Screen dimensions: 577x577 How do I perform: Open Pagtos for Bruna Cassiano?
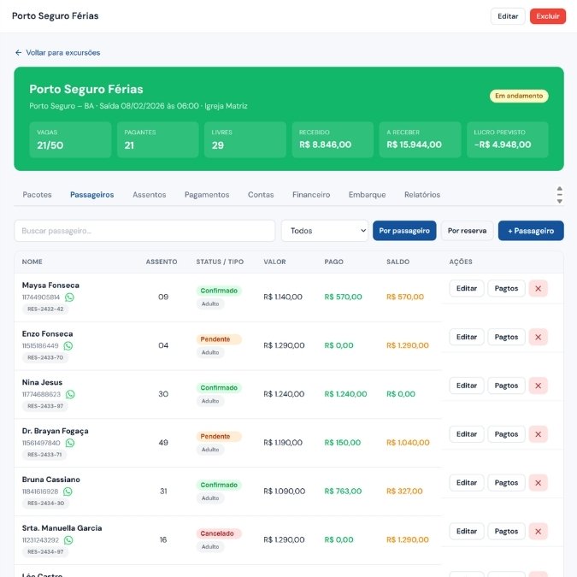506,483
